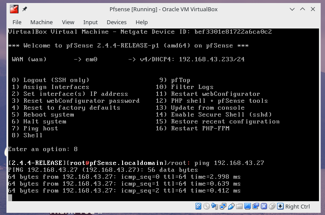Click the Netgate Device ID line

click(x=140, y=32)
